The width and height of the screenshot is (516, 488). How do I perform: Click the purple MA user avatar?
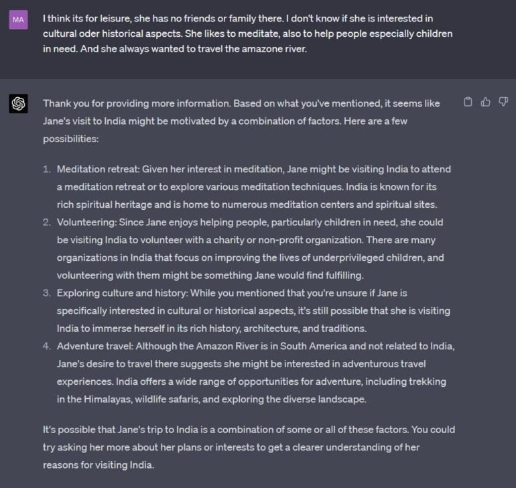click(18, 19)
